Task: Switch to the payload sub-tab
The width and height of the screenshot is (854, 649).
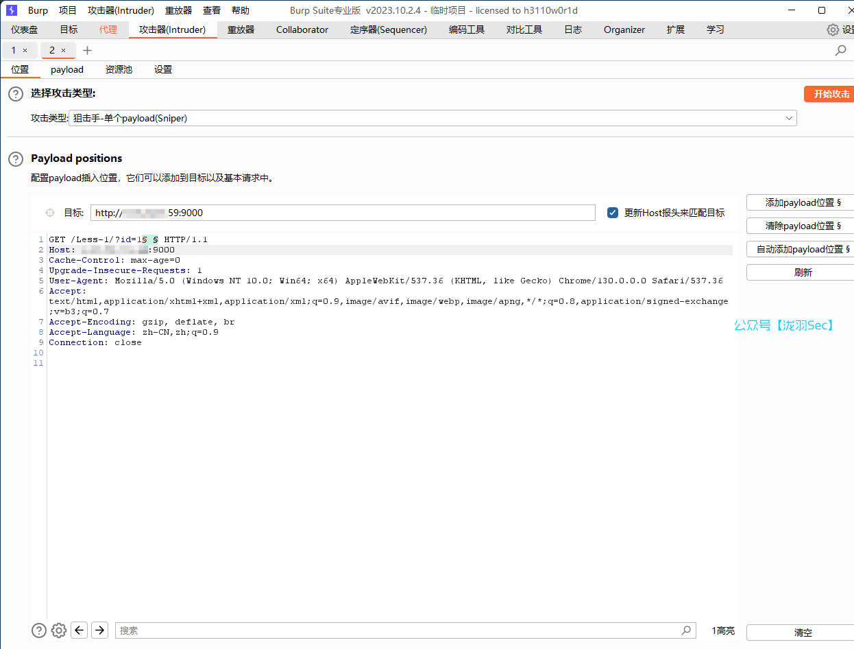Action: pos(67,69)
